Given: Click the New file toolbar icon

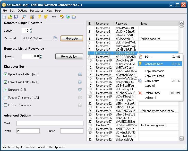Looking at the screenshot, I should click(4, 17).
